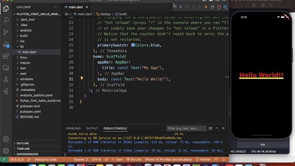Expand the build folder

24,36
